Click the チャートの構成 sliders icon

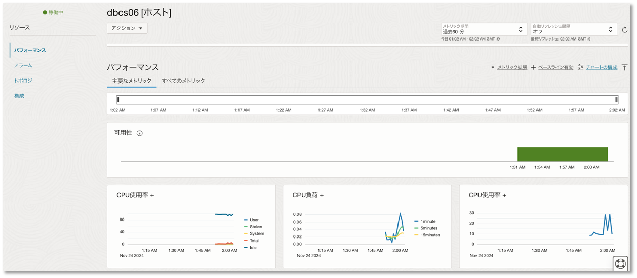[580, 67]
